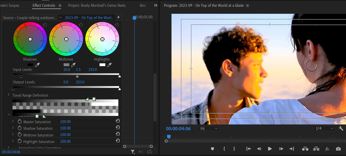This screenshot has width=346, height=156.
Task: Click Shadow Saturation value 100.00
Action: [x=65, y=128]
